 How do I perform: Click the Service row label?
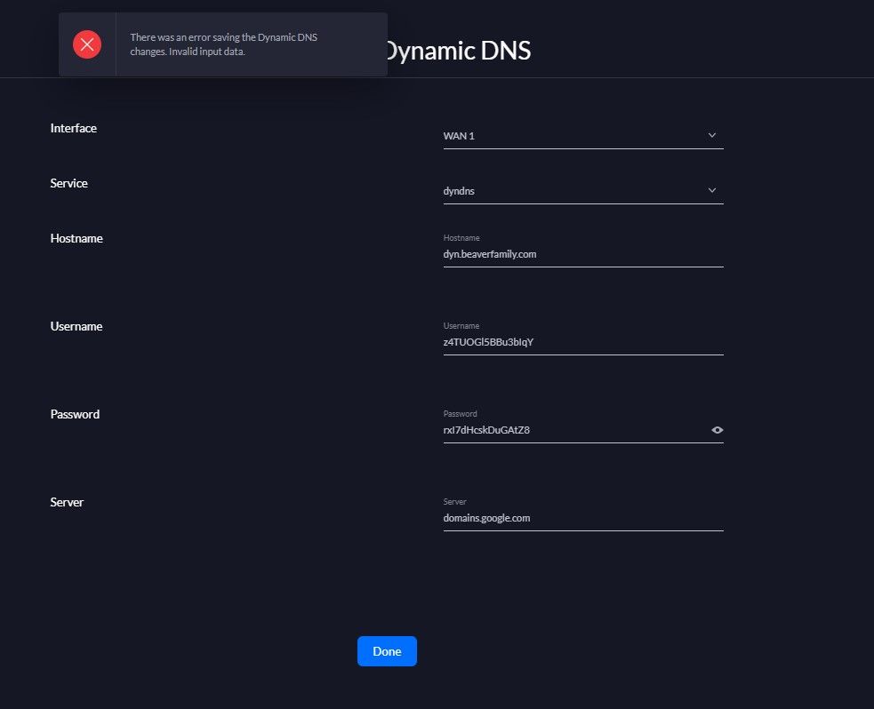pos(69,183)
